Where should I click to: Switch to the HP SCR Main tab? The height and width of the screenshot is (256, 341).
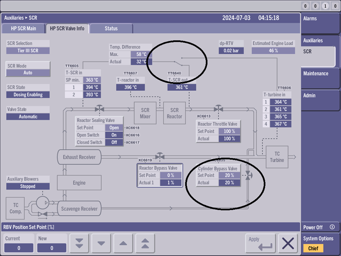[23, 29]
